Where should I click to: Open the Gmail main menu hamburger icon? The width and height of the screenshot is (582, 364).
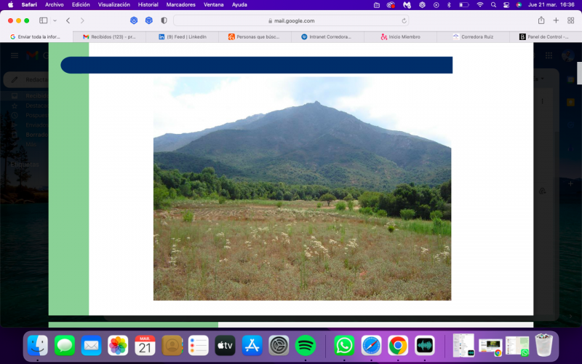tap(15, 55)
